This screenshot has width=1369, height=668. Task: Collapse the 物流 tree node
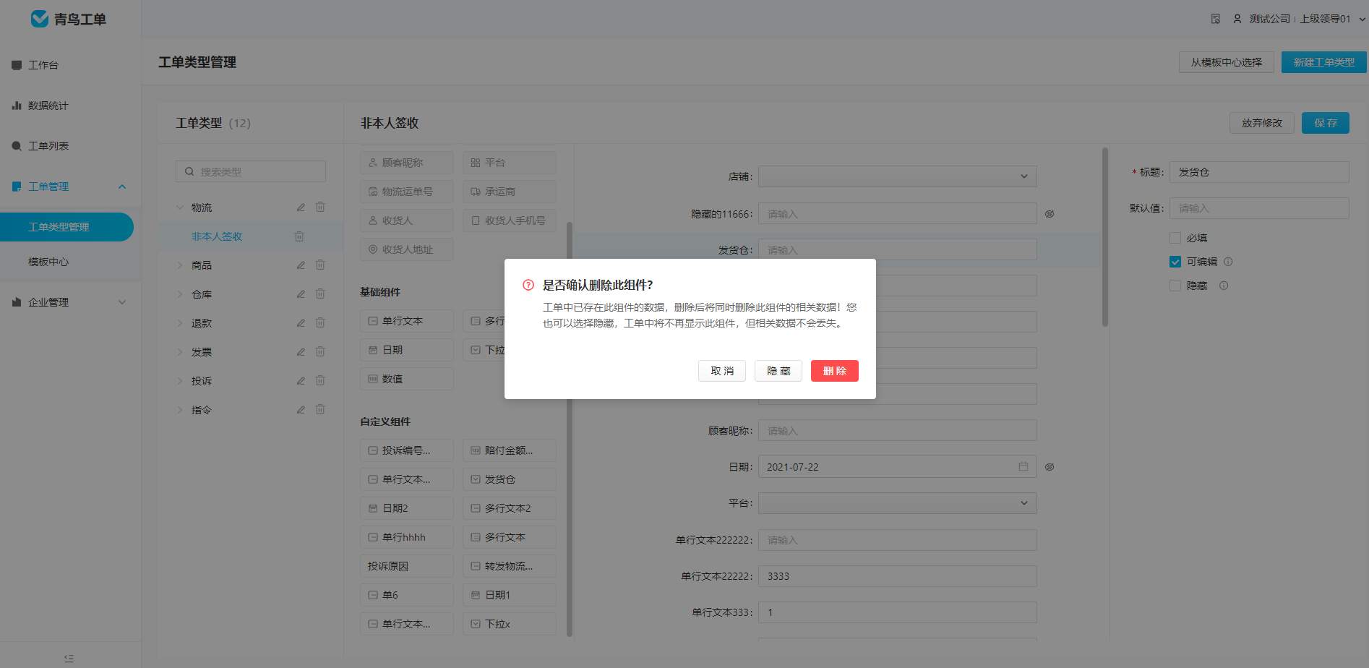coord(180,207)
